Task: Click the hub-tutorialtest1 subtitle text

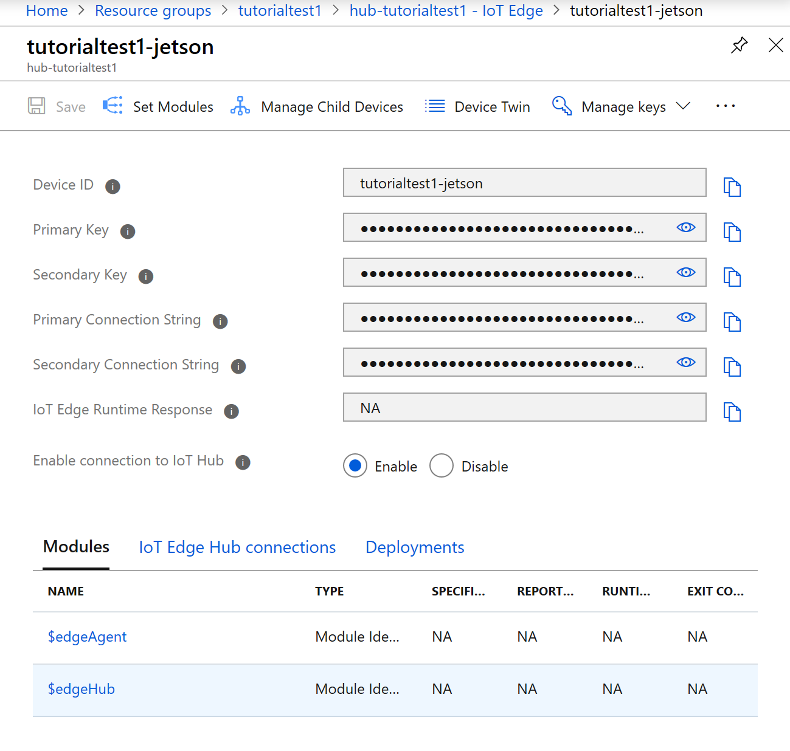Action: [x=72, y=67]
